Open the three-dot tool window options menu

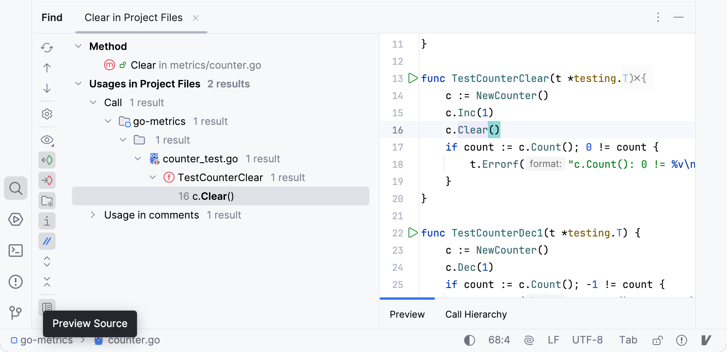point(658,17)
